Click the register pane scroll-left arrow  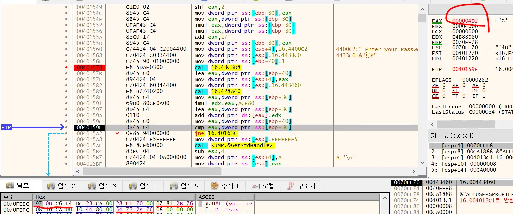tap(432, 124)
